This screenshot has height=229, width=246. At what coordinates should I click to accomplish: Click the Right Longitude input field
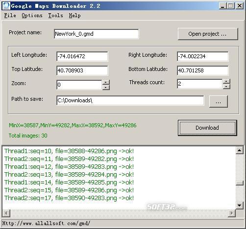coord(203,56)
